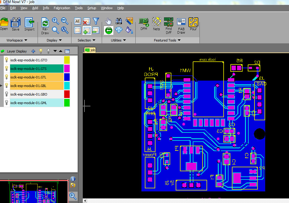Image resolution: width=289 pixels, height=203 pixels.
Task: Toggle visibility of the GTO layer
Action: (x=6, y=60)
